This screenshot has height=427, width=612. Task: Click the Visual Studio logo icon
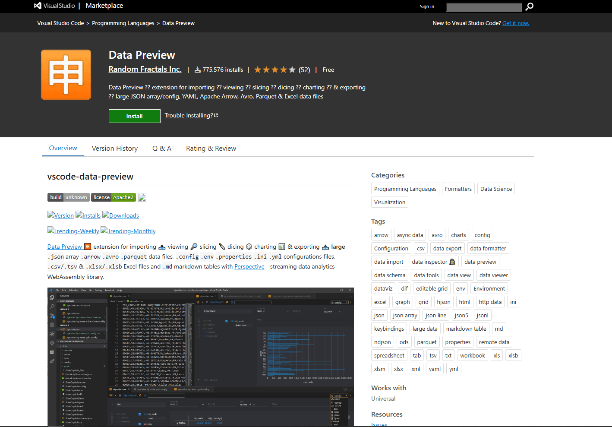tap(38, 6)
